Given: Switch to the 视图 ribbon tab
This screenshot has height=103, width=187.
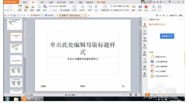Looking at the screenshot, I should tap(80, 2).
